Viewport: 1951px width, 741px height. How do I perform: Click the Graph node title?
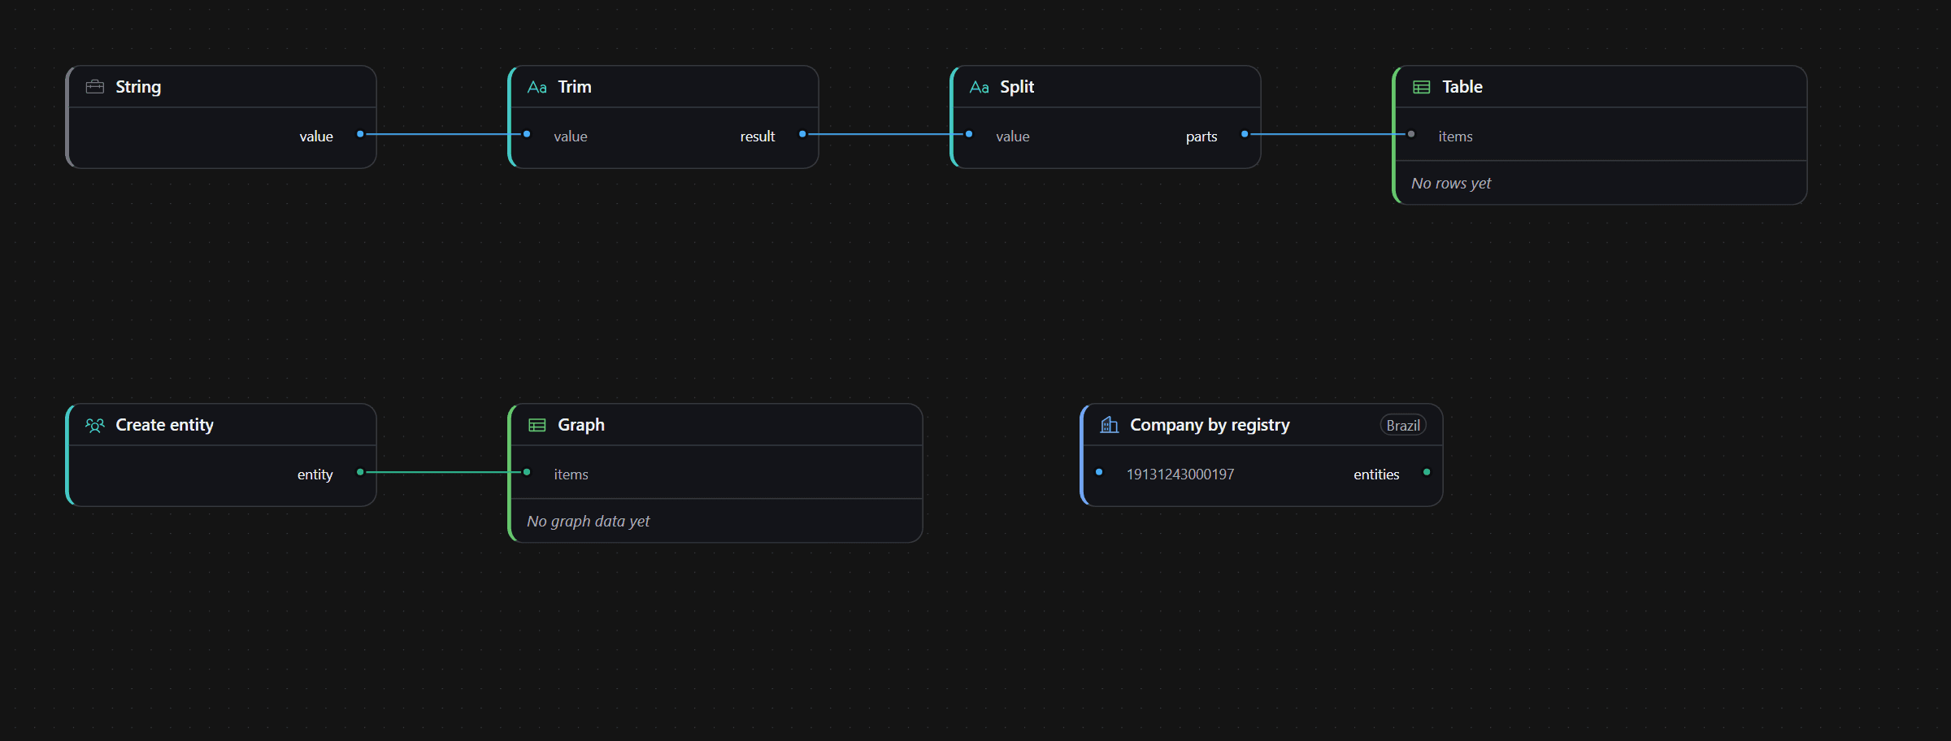(581, 425)
